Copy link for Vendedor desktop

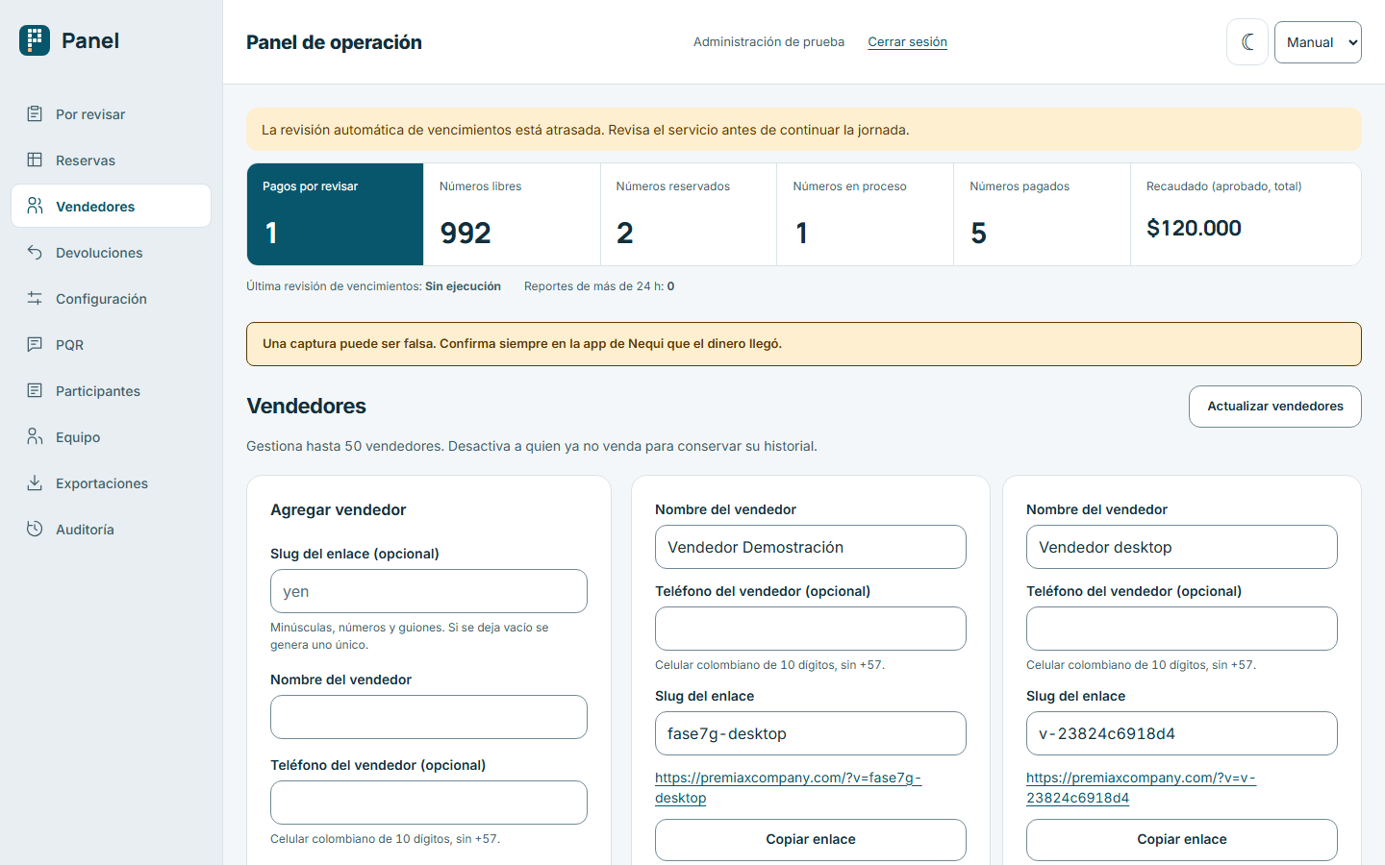click(x=1182, y=840)
